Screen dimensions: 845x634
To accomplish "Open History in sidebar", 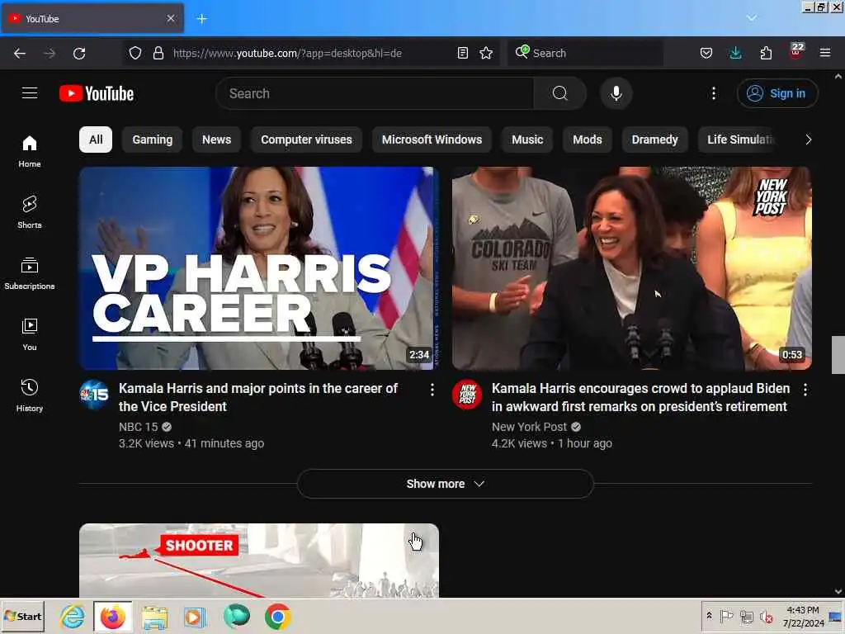I will click(x=30, y=395).
